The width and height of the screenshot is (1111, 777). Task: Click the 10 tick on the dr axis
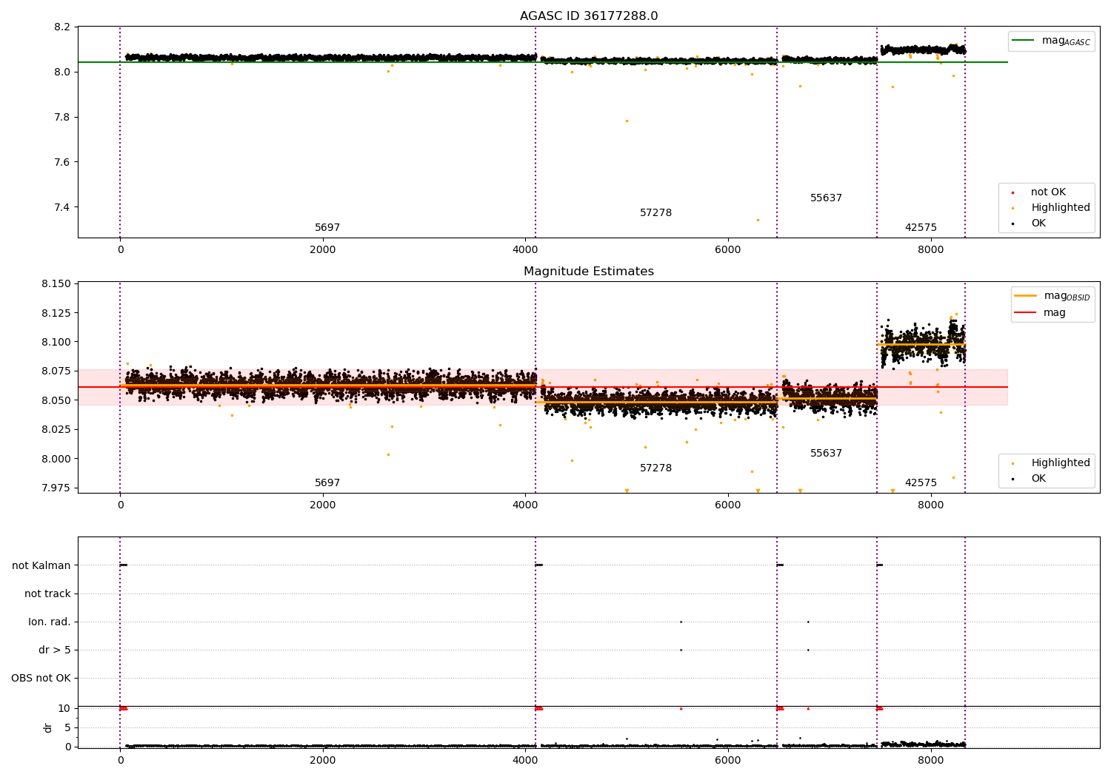pos(64,709)
